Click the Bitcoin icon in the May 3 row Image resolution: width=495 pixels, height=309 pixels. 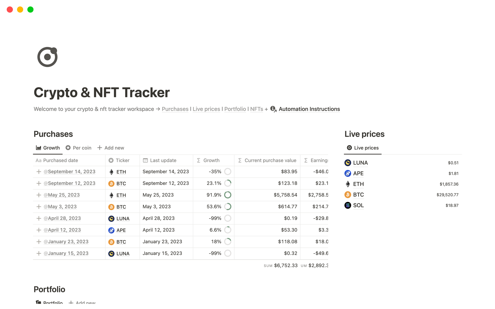(111, 207)
